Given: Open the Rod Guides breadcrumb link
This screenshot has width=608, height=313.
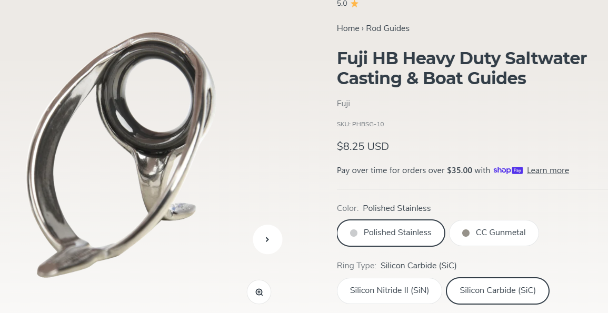Looking at the screenshot, I should 388,28.
